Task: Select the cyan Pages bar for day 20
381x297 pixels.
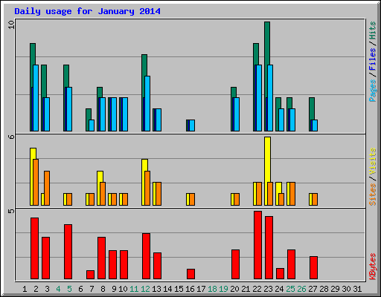Action: tap(237, 114)
